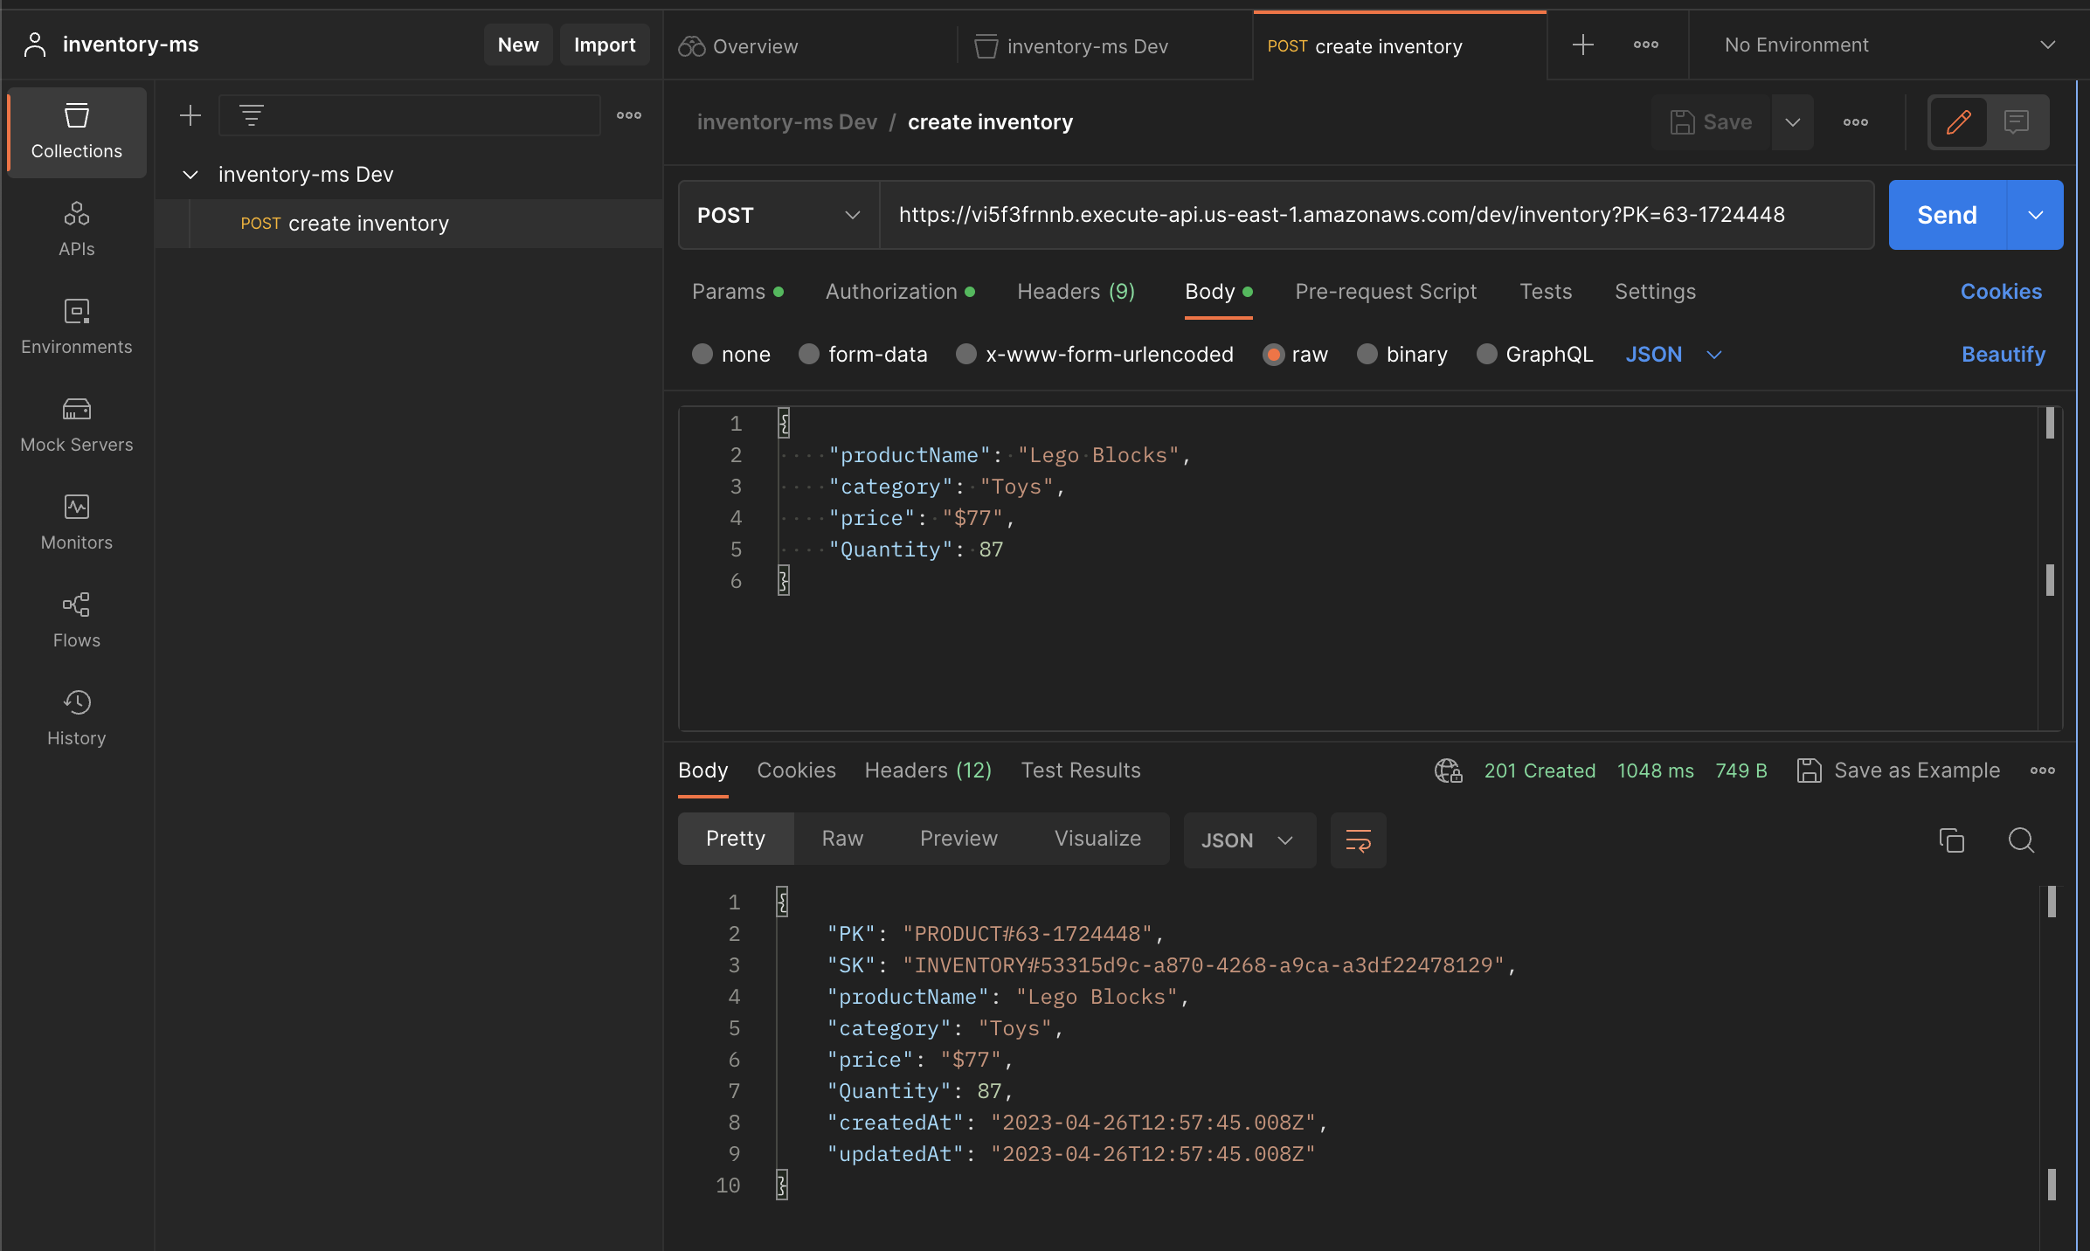
Task: Open the History sidebar panel
Action: (x=77, y=719)
